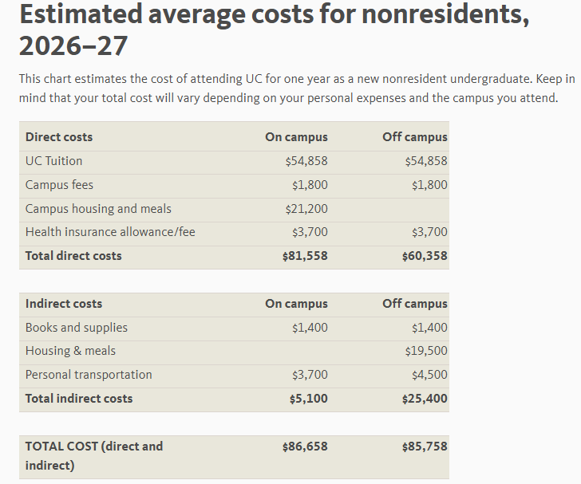Select the $4,500 off-campus transportation value
Image resolution: width=581 pixels, height=484 pixels.
pos(429,375)
